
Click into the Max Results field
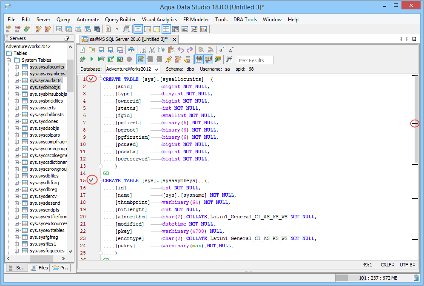[x=255, y=60]
